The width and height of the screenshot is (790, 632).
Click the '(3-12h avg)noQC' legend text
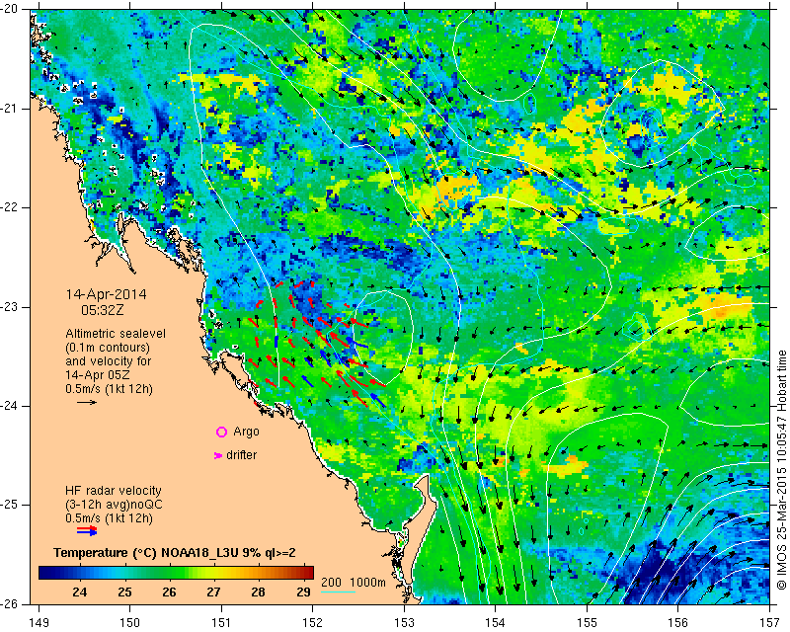(x=114, y=505)
